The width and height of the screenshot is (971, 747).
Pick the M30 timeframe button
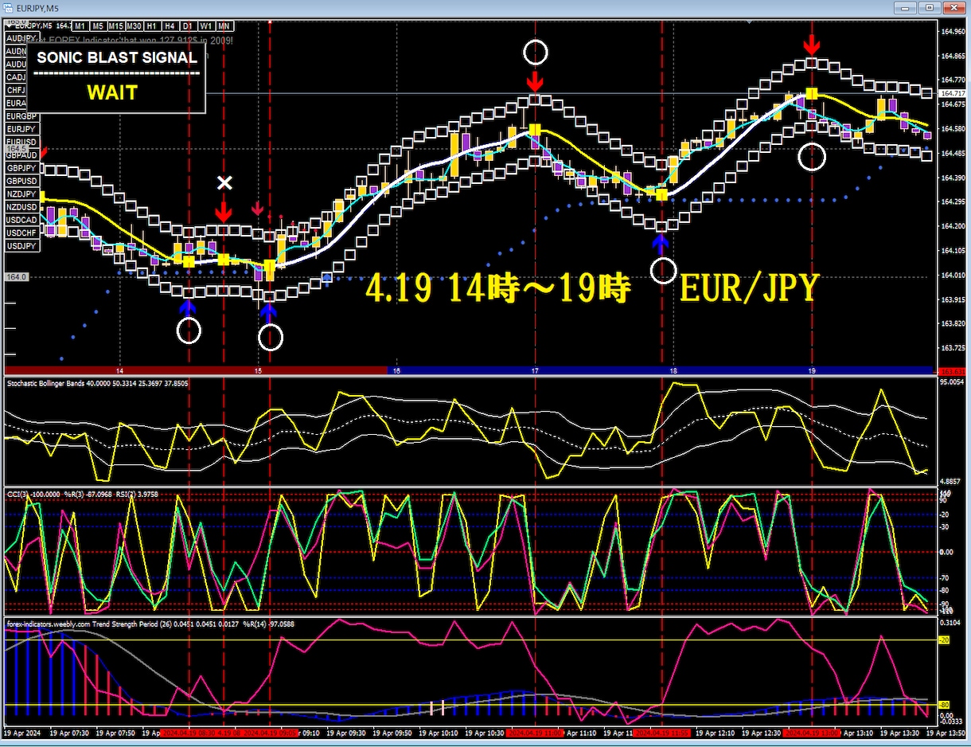click(135, 25)
